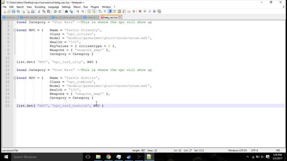The image size is (287, 161).
Task: Save the current file using toolbar
Action: click(13, 12)
